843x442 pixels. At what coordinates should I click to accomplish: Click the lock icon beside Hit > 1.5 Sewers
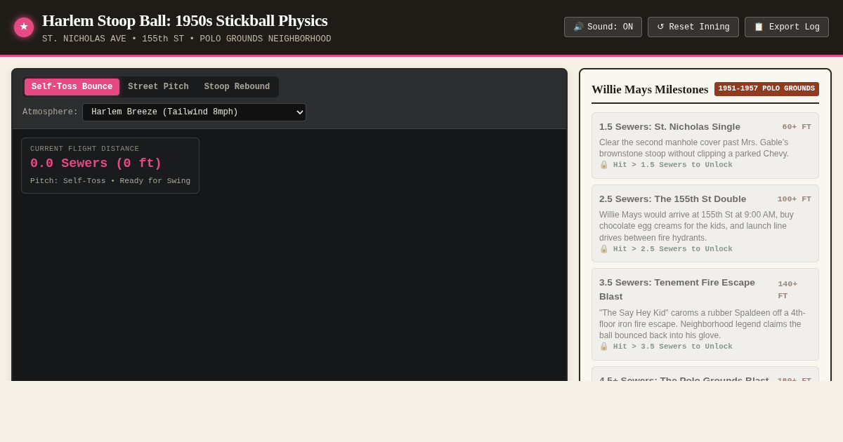click(603, 165)
